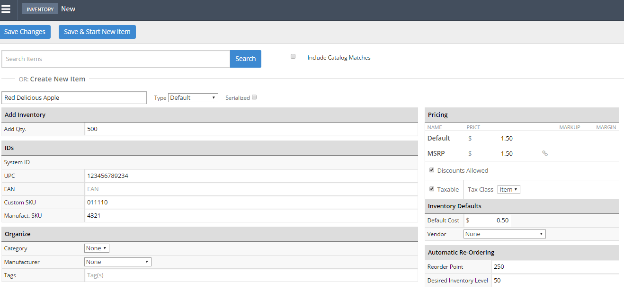The width and height of the screenshot is (624, 291).
Task: Enable Include Catalog Matches checkbox
Action: (x=293, y=56)
